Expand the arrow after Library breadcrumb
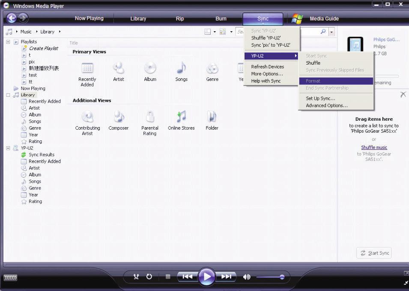The image size is (409, 291). point(60,32)
